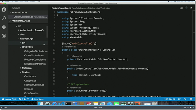Enter fullscreen in the video player
Image resolution: width=196 pixels, height=110 pixels.
pyautogui.click(x=194, y=108)
